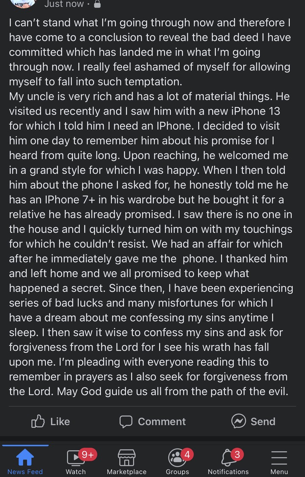Click the "Just now" timestamp
305x477 pixels.
(x=64, y=4)
